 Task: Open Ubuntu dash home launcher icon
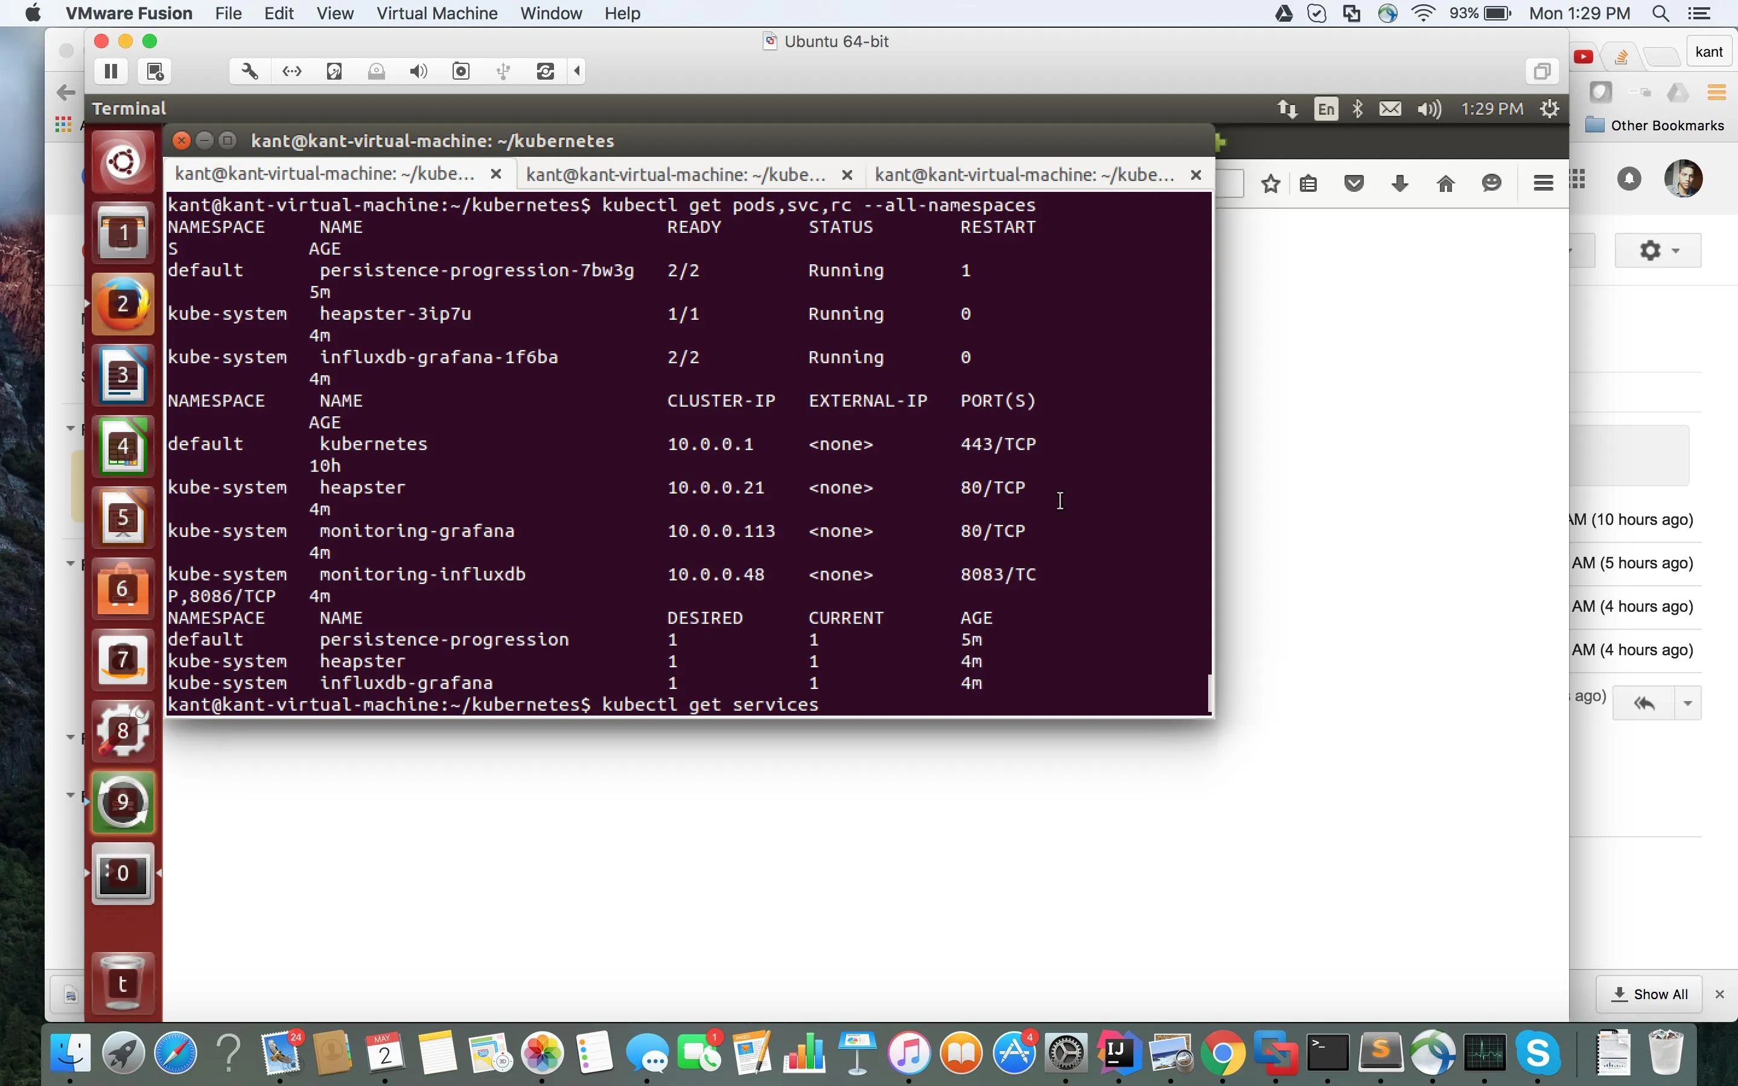(123, 162)
